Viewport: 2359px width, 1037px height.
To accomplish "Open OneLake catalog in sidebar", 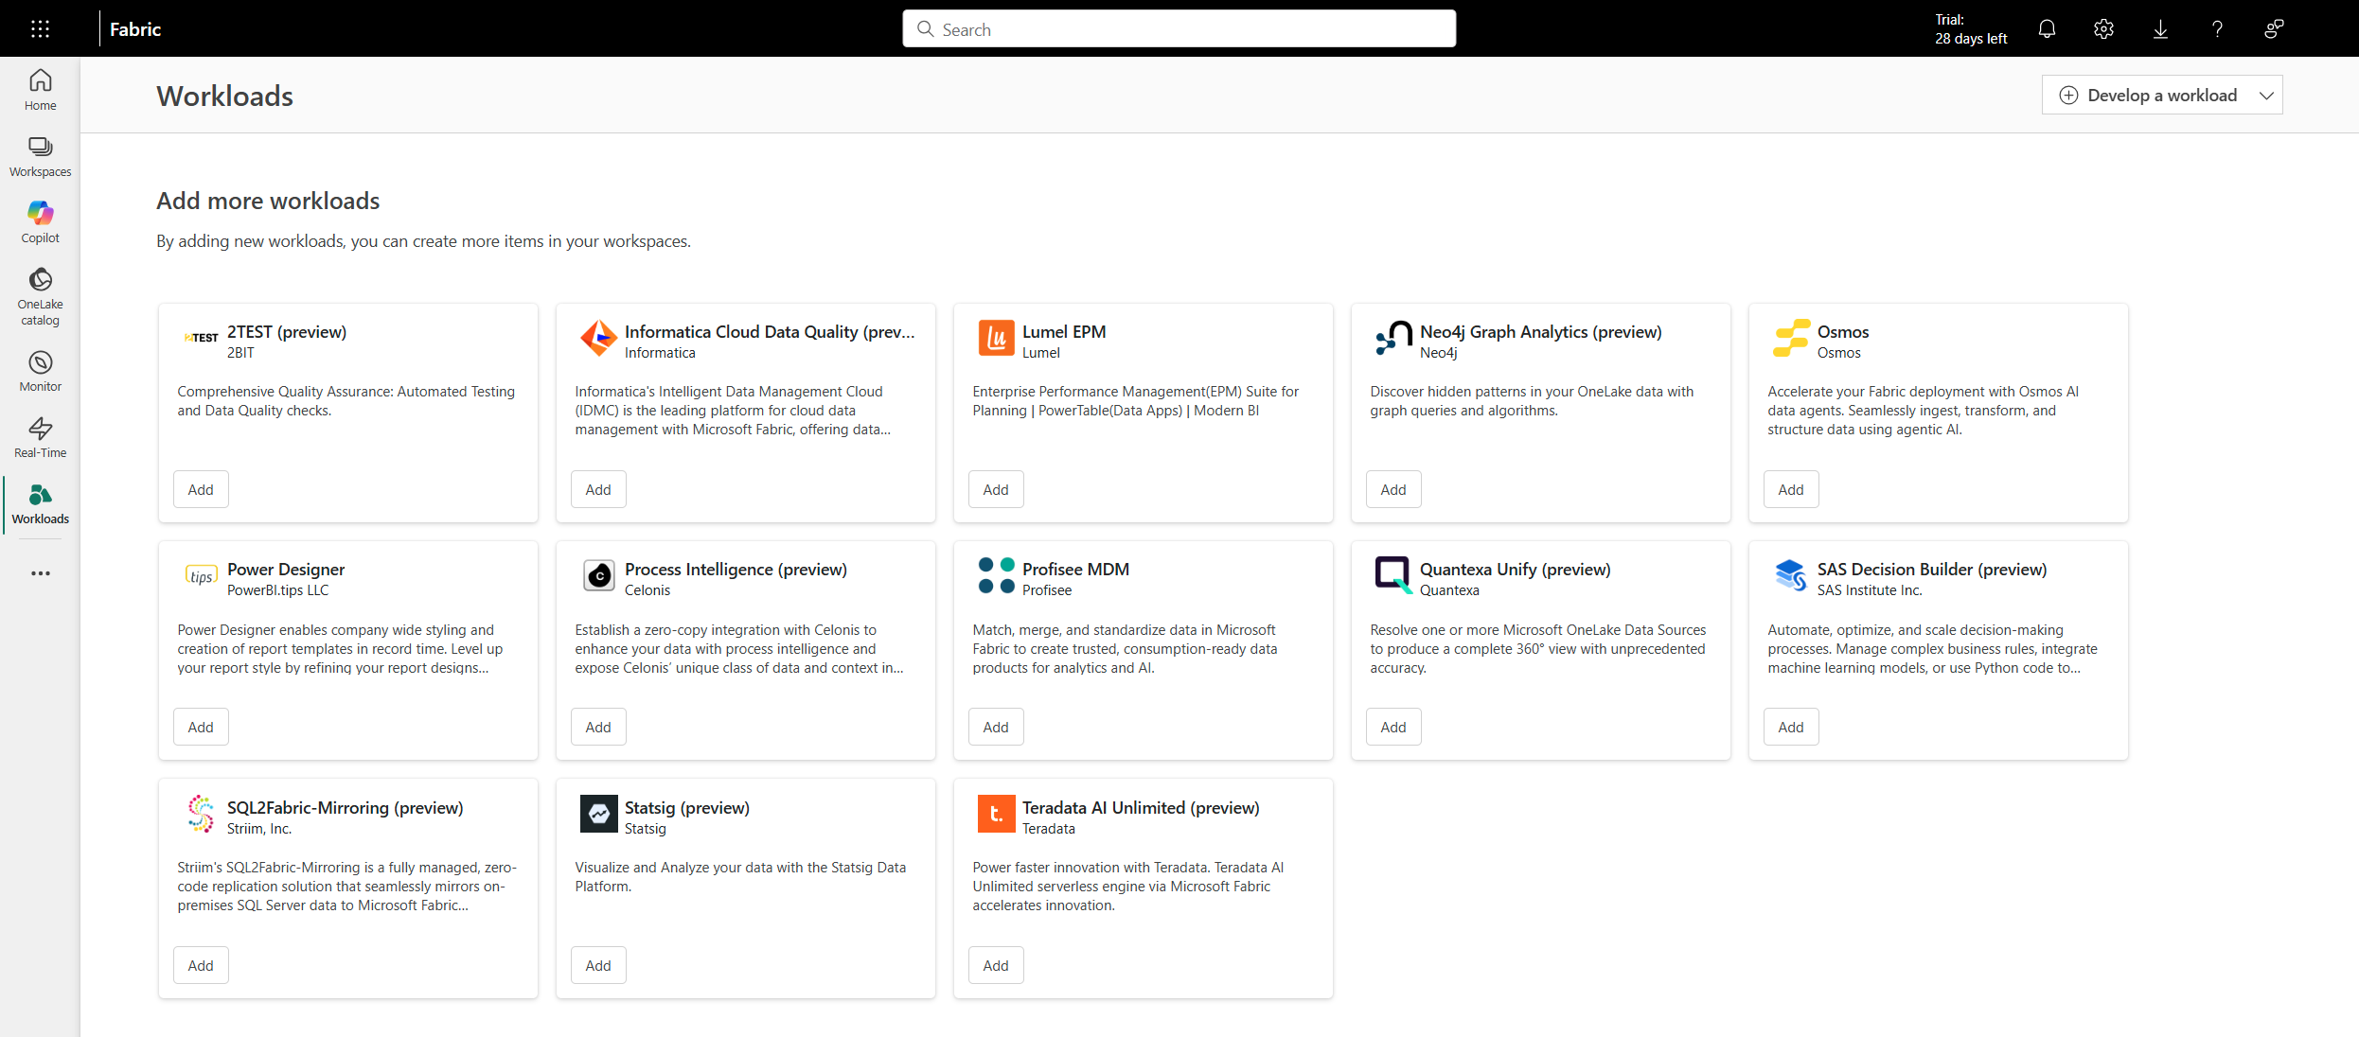I will pos(40,296).
